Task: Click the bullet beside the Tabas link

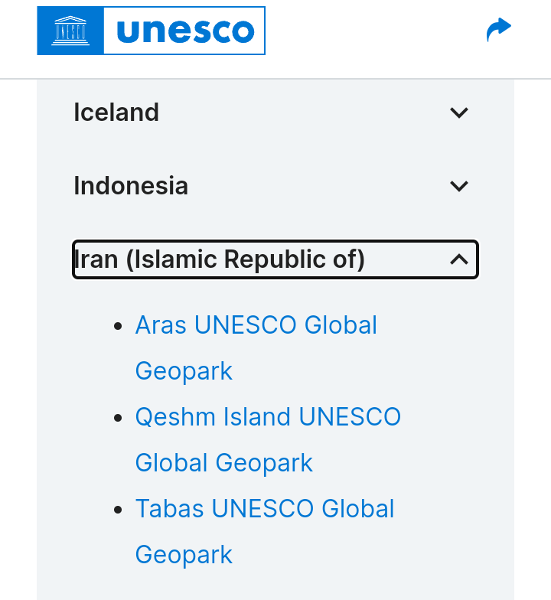Action: pos(118,510)
